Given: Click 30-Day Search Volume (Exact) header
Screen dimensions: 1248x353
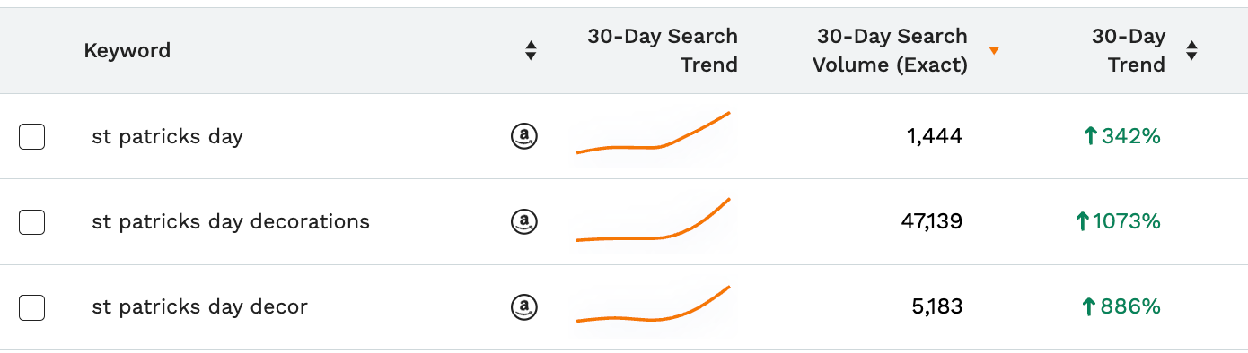Looking at the screenshot, I should click(891, 50).
